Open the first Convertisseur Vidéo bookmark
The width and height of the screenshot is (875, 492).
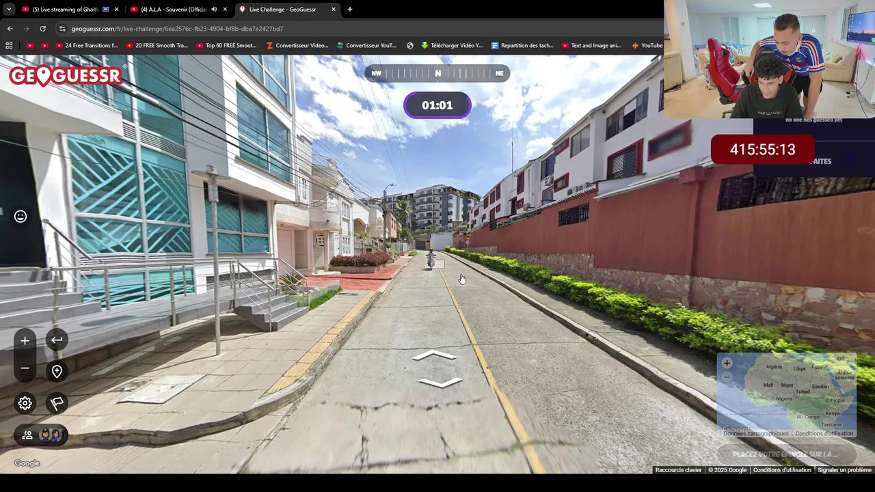[297, 45]
